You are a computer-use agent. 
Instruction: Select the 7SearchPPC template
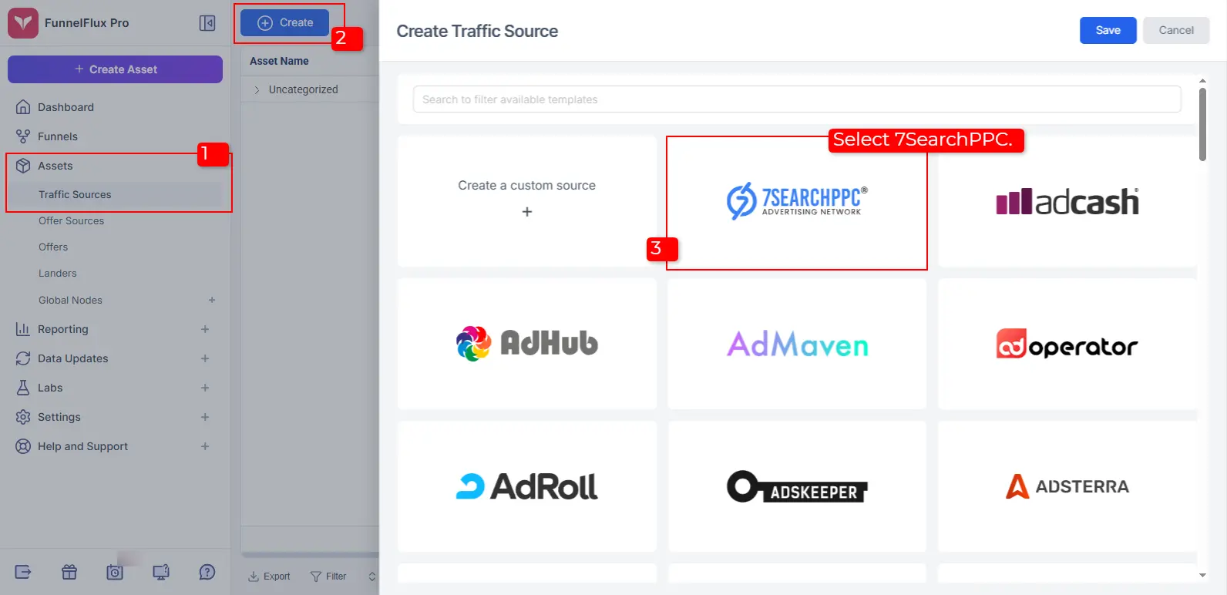click(x=797, y=201)
